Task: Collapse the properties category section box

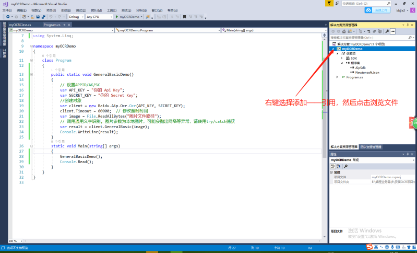Action: point(331,172)
